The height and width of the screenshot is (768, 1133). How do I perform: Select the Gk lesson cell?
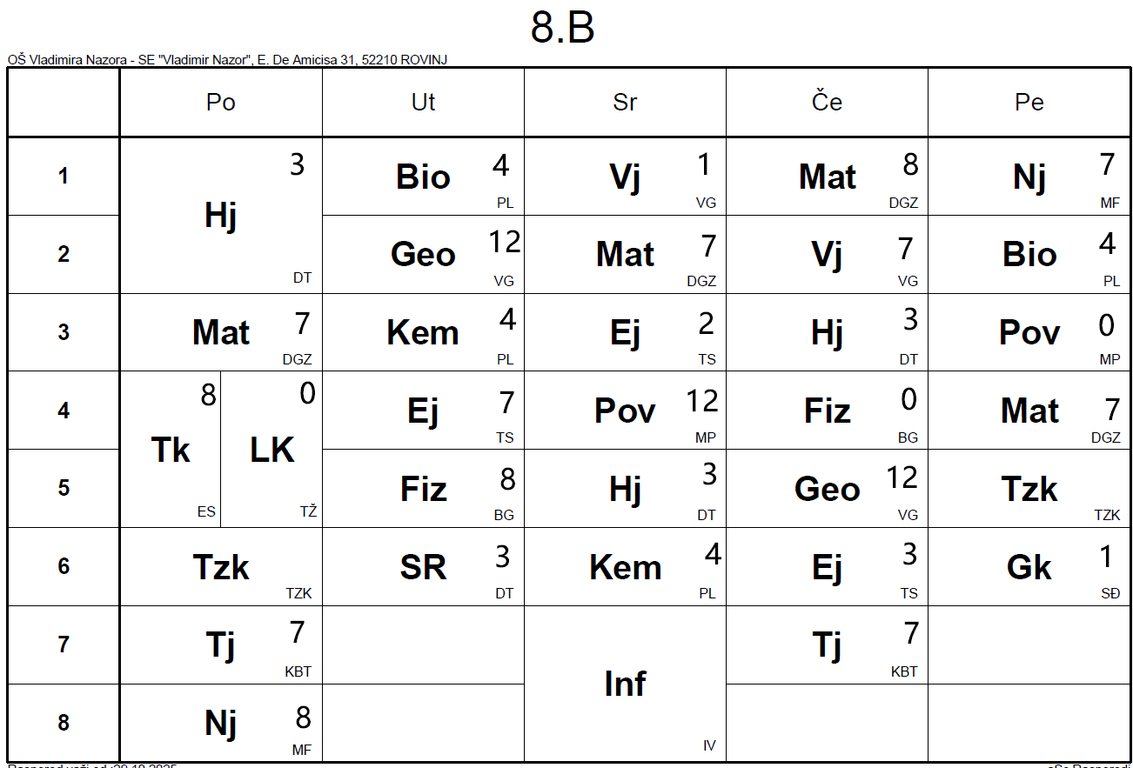tap(1029, 567)
